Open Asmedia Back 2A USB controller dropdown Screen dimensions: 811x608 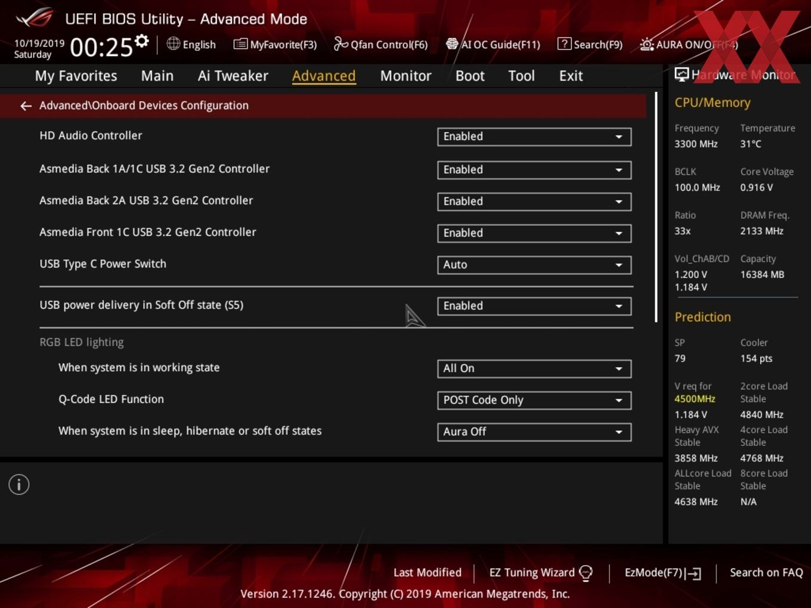(534, 201)
